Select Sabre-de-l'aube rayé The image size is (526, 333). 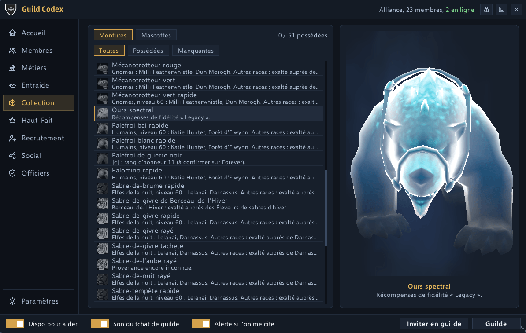point(208,264)
